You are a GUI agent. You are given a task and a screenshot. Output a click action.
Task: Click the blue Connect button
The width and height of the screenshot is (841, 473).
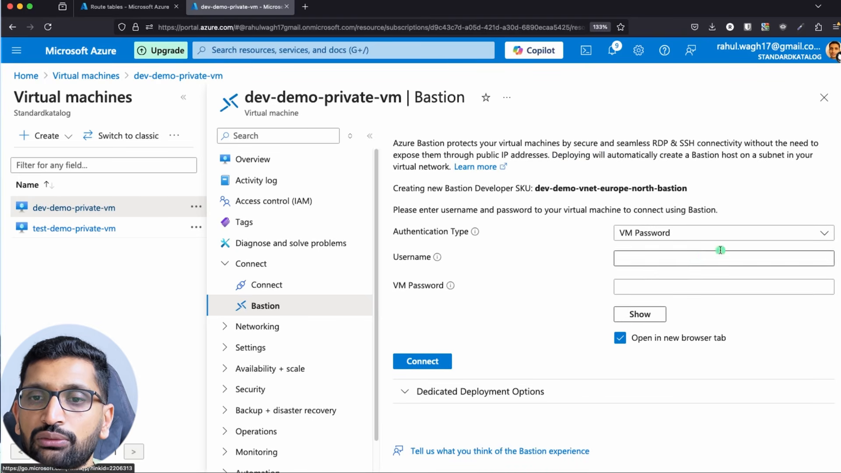(x=422, y=361)
